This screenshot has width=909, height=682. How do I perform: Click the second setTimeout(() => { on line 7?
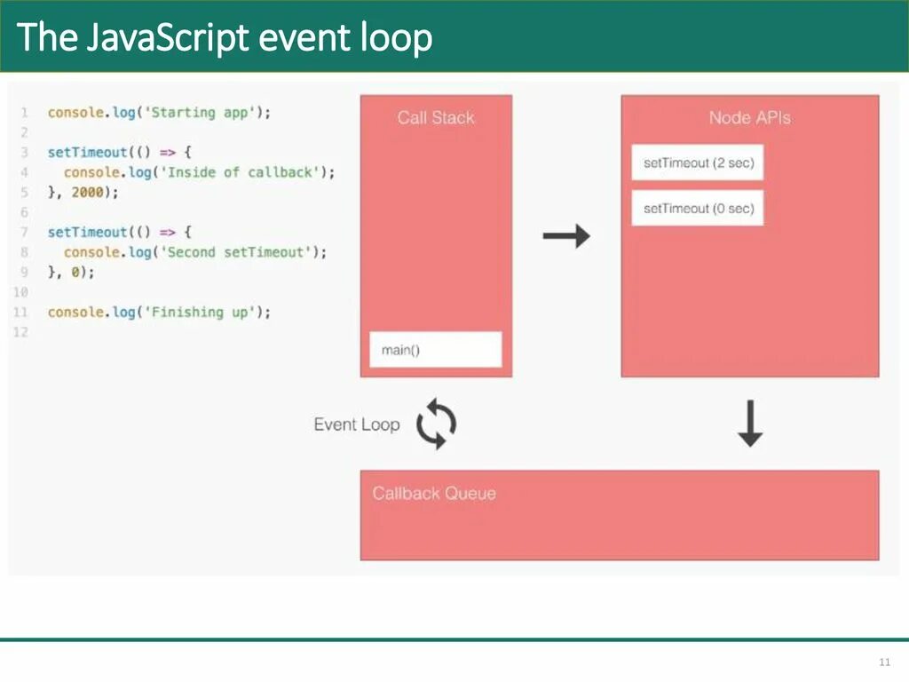point(120,232)
